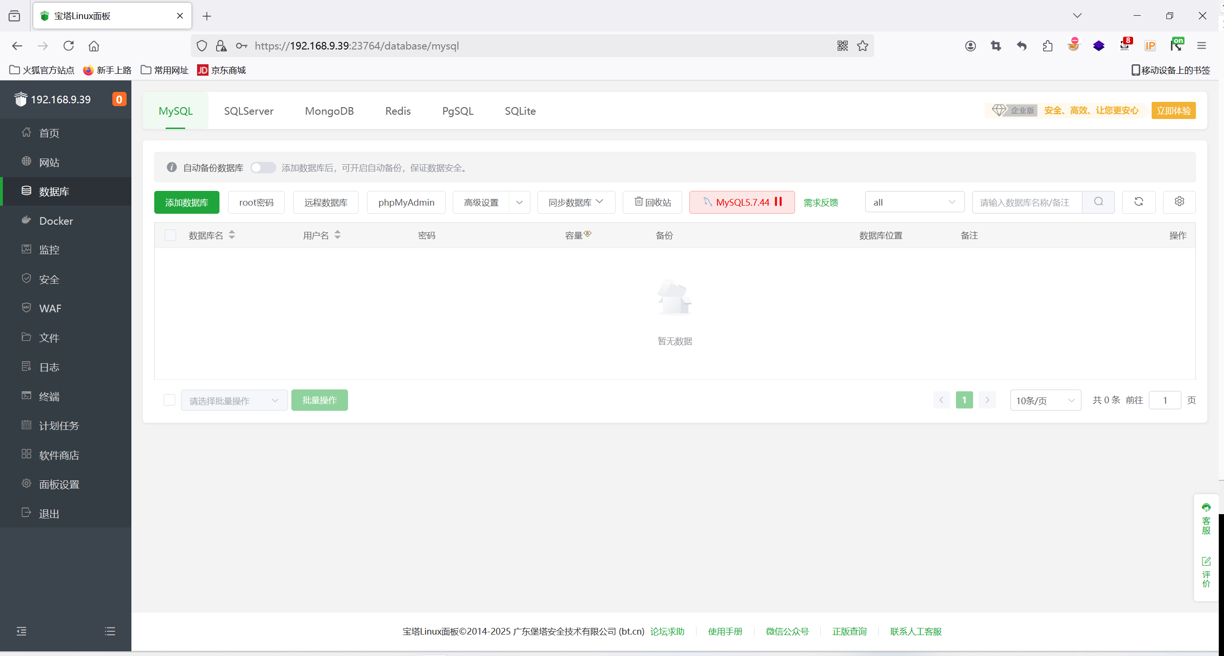Open the 需求反馈 link
The image size is (1224, 656).
click(820, 203)
